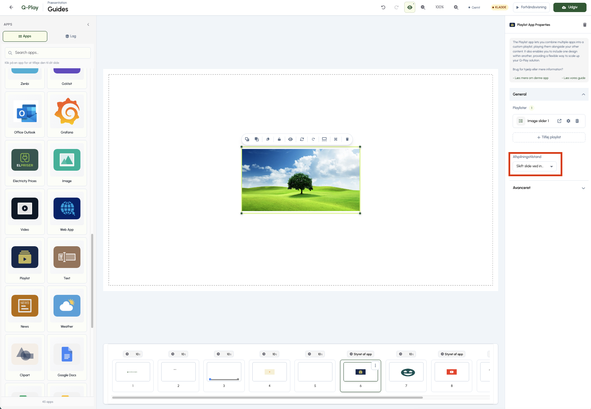Click the KLADDE status badge
Viewport: 591px width, 409px height.
pos(500,7)
